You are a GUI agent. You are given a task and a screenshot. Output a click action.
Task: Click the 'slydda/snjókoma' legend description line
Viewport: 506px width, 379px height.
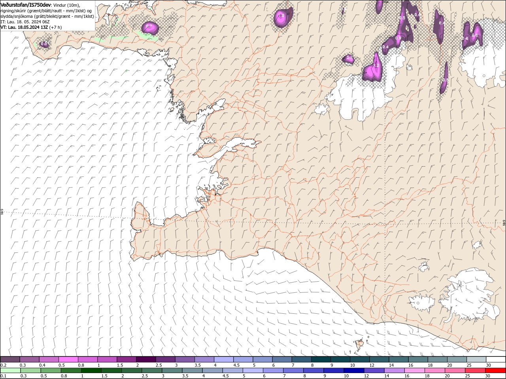point(47,16)
